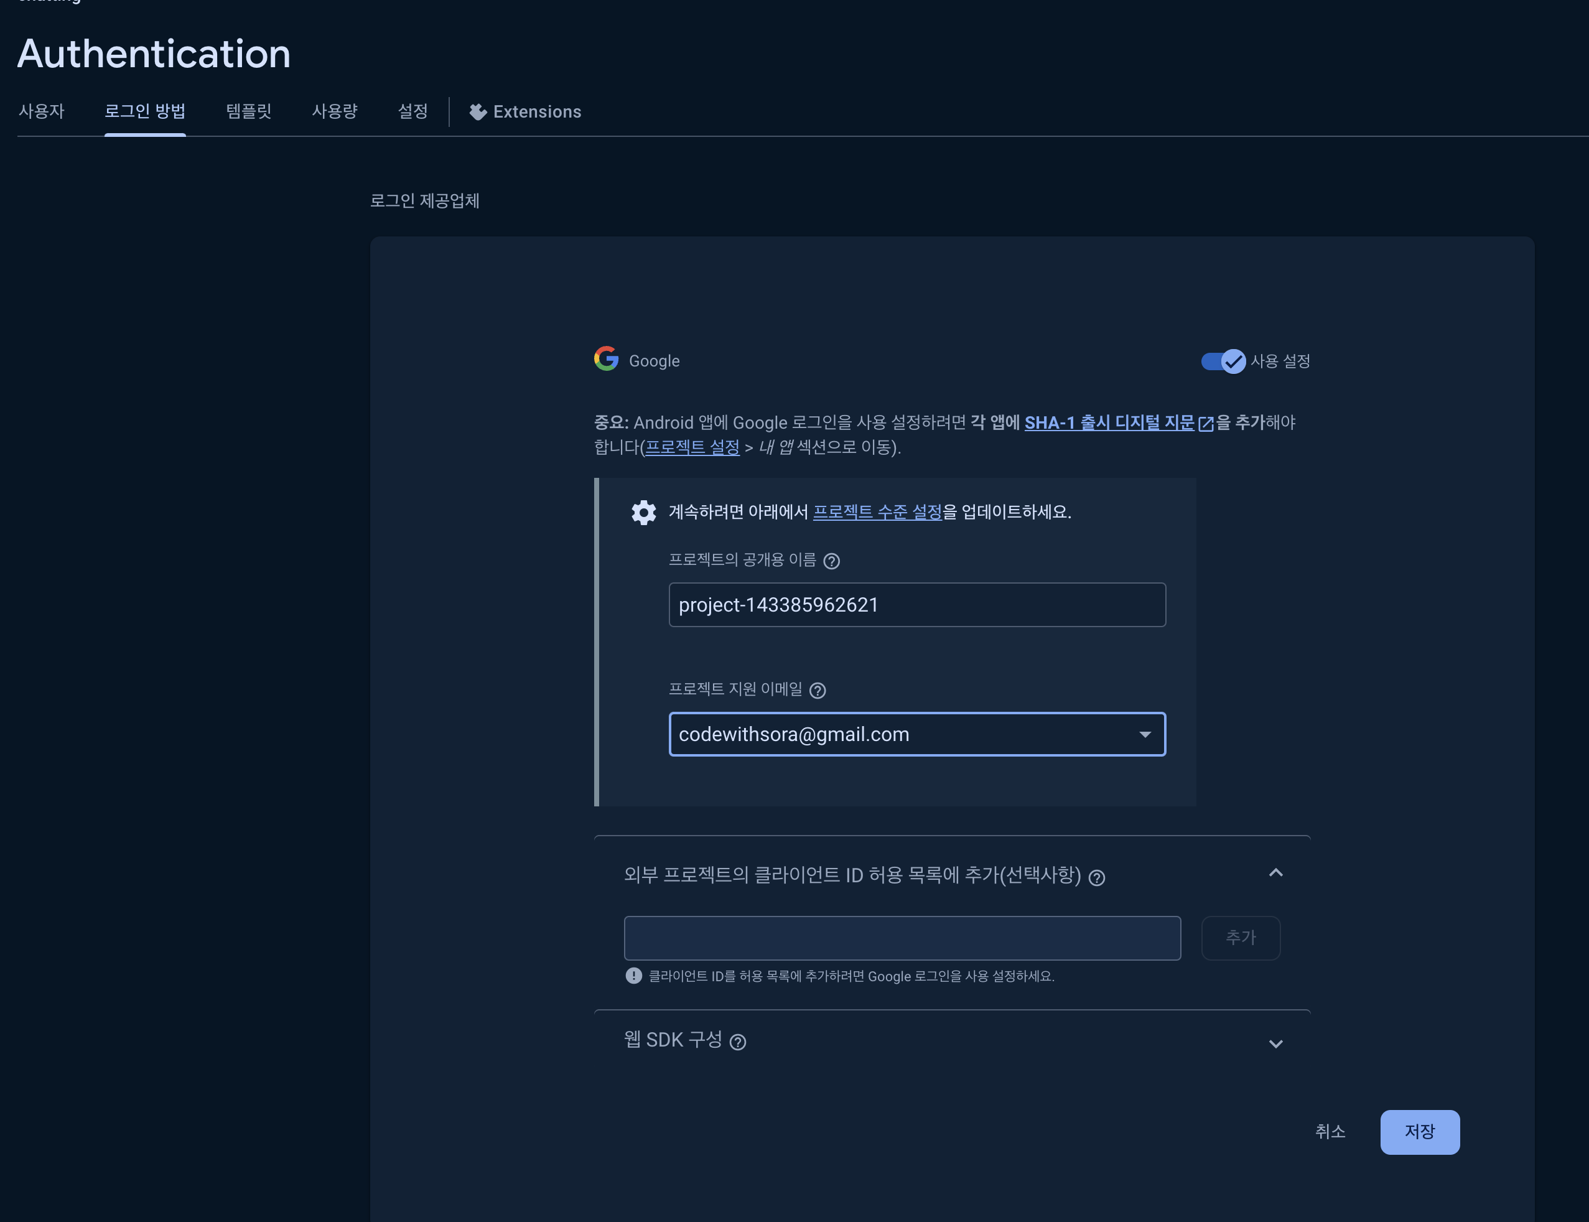The height and width of the screenshot is (1222, 1589).
Task: Switch to the 사용자 tab
Action: point(42,111)
